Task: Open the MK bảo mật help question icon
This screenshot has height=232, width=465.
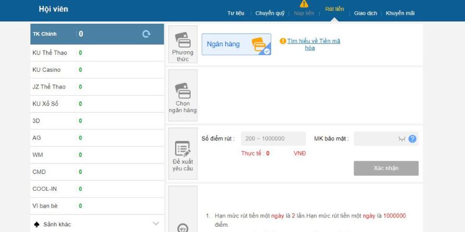Action: pyautogui.click(x=412, y=139)
